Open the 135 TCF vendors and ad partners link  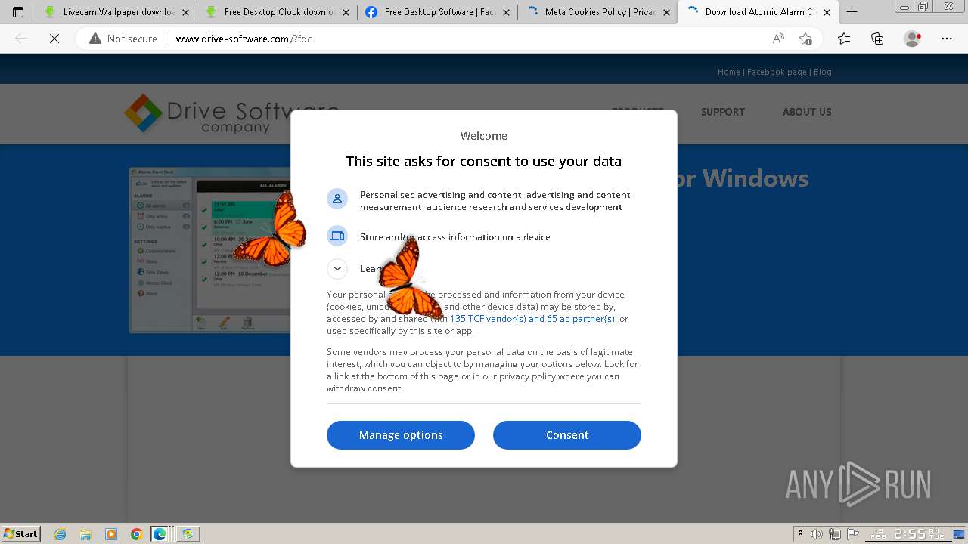click(532, 319)
